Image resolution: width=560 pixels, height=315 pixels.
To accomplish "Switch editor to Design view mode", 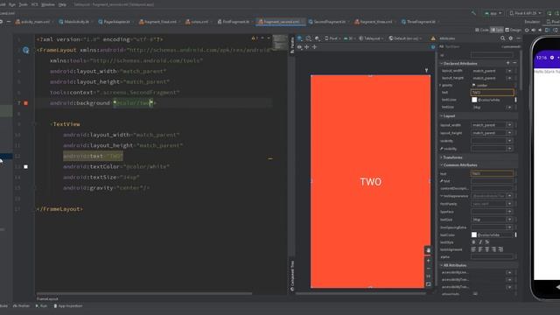I will pos(514,30).
